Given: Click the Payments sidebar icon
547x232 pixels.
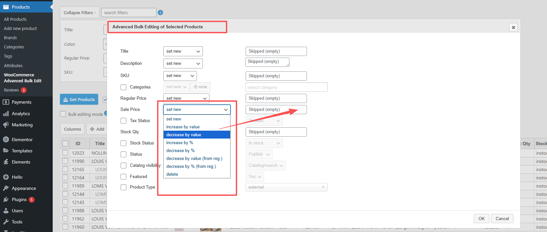Looking at the screenshot, I should [x=6, y=102].
